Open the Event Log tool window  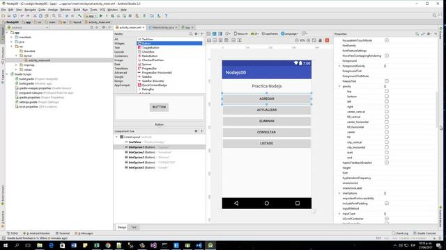tap(400, 233)
